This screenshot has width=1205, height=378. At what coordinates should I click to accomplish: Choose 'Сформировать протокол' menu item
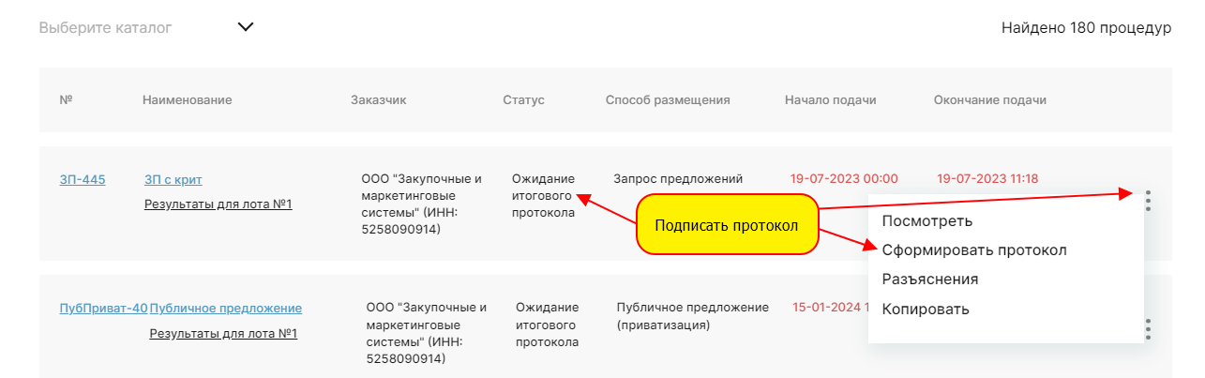tap(973, 250)
